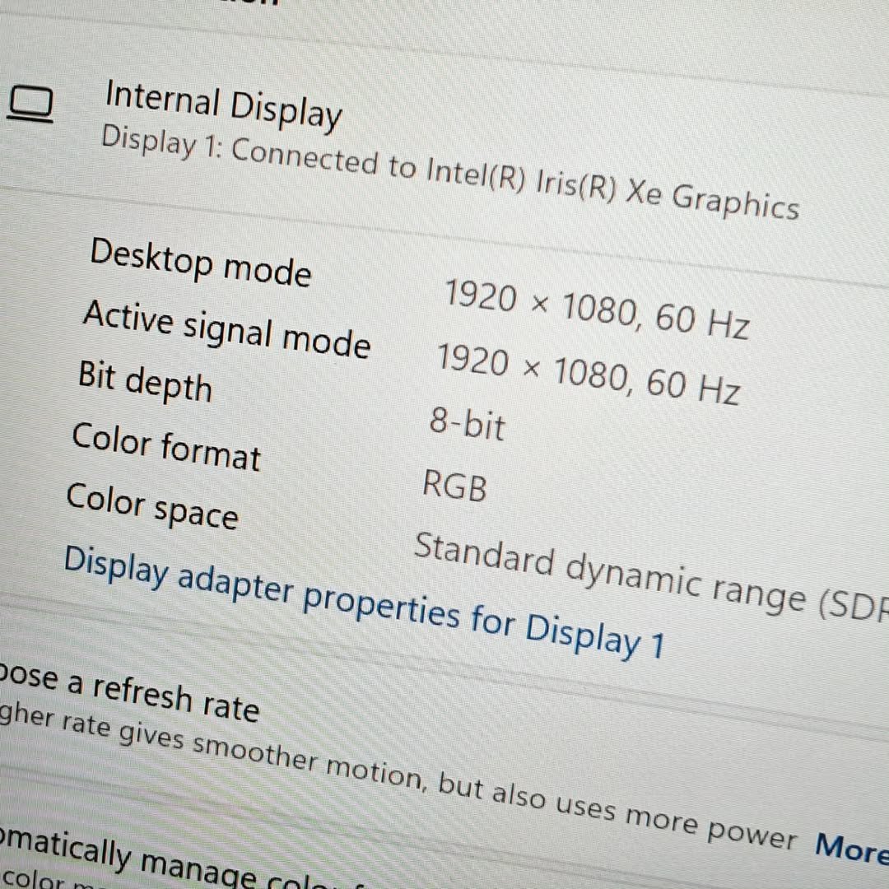889x889 pixels.
Task: Click the Bit depth label
Action: click(x=145, y=382)
